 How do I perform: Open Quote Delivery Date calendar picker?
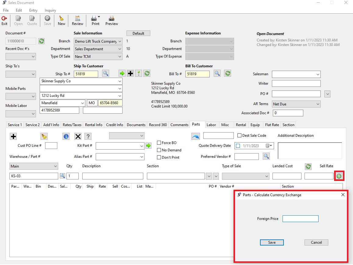point(269,146)
